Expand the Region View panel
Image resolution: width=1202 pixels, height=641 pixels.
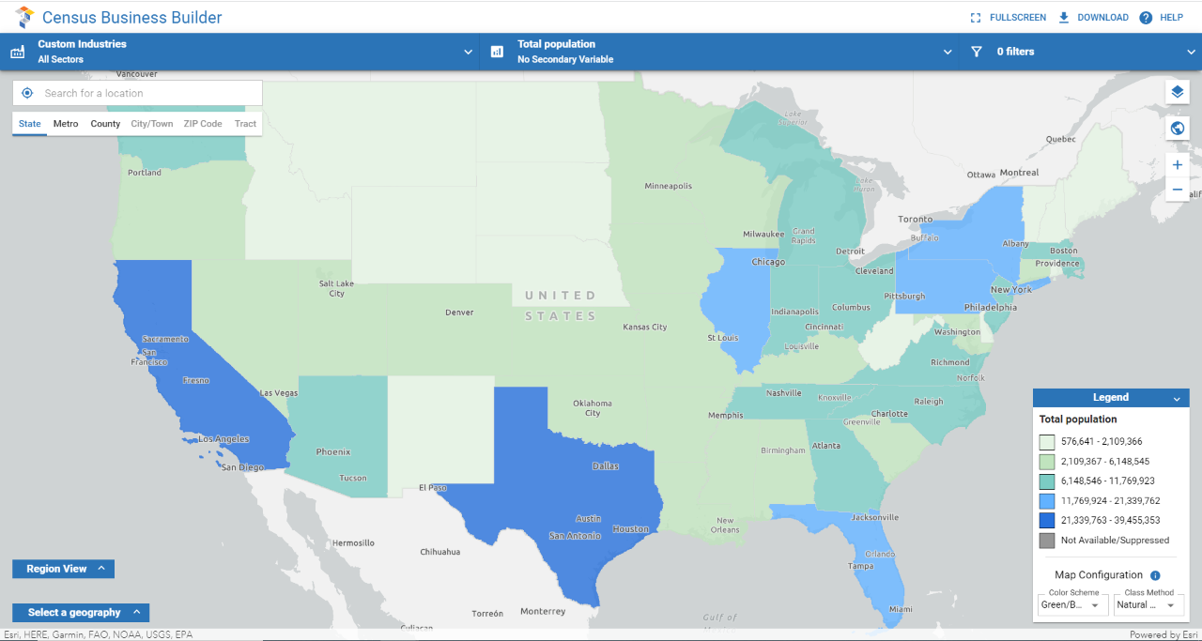pyautogui.click(x=63, y=569)
